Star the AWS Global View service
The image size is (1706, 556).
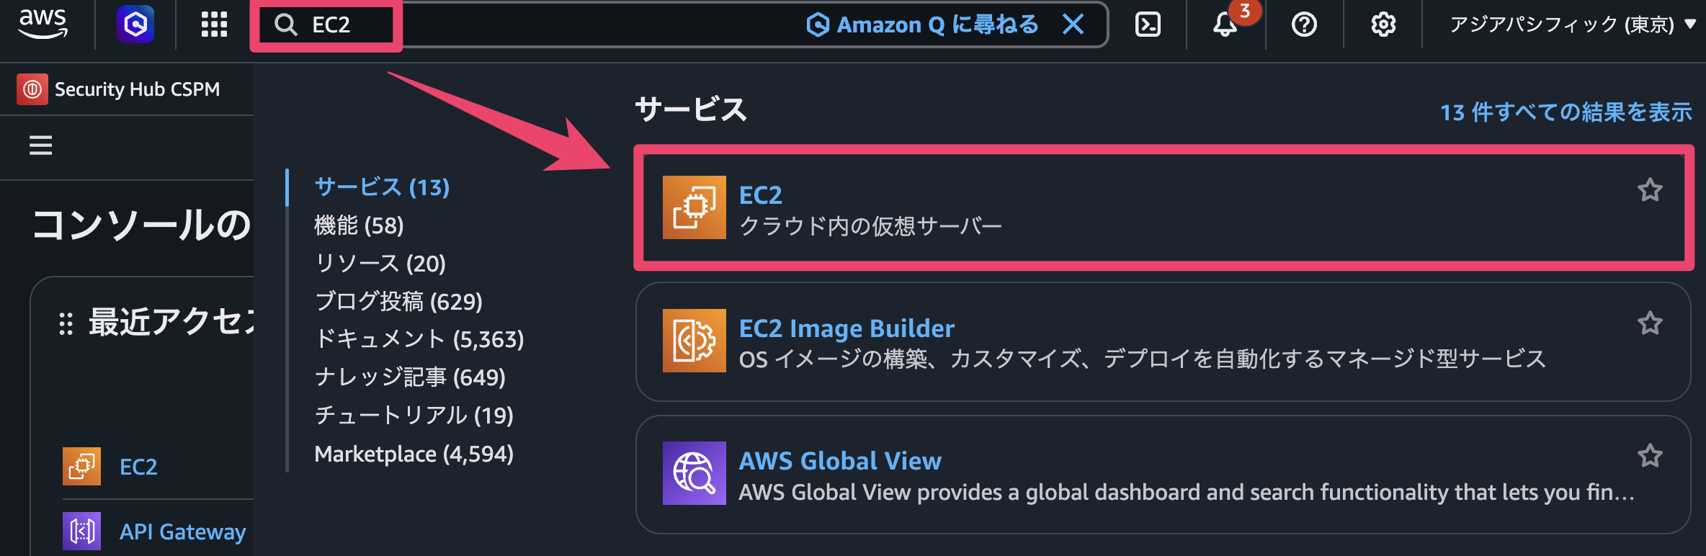(x=1650, y=456)
